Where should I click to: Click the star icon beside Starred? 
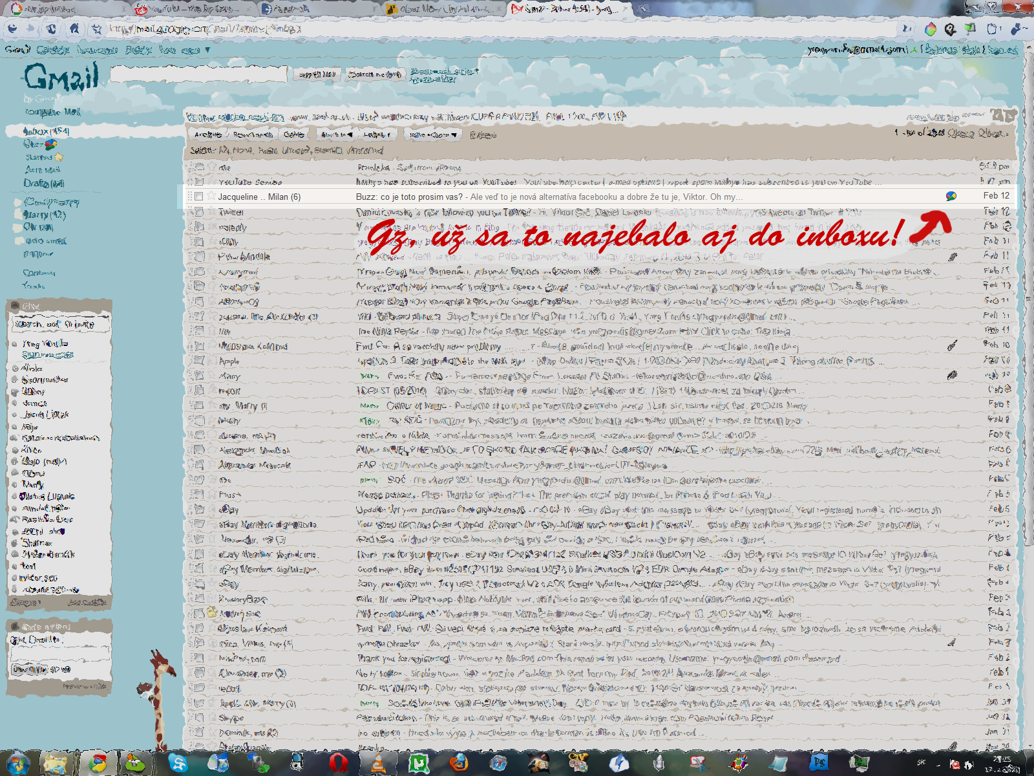pos(59,157)
